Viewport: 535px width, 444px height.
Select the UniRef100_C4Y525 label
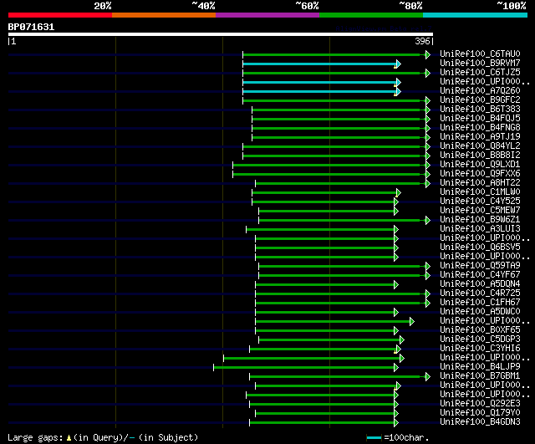pyautogui.click(x=480, y=202)
